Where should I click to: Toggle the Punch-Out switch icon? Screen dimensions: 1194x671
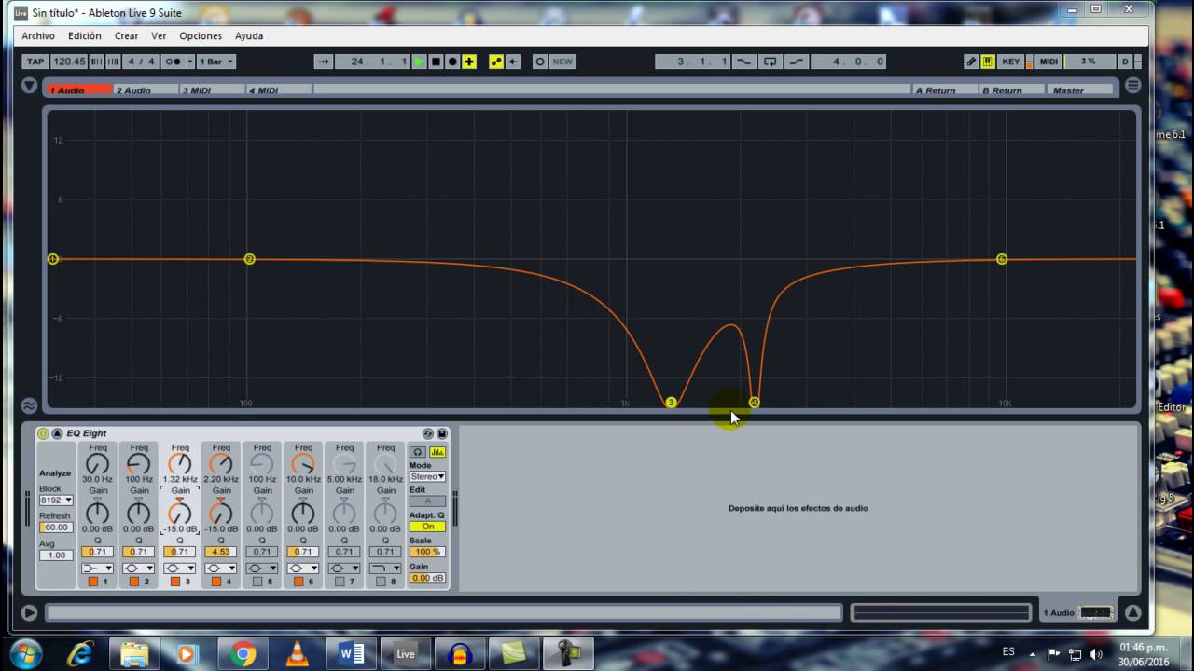pyautogui.click(x=796, y=62)
